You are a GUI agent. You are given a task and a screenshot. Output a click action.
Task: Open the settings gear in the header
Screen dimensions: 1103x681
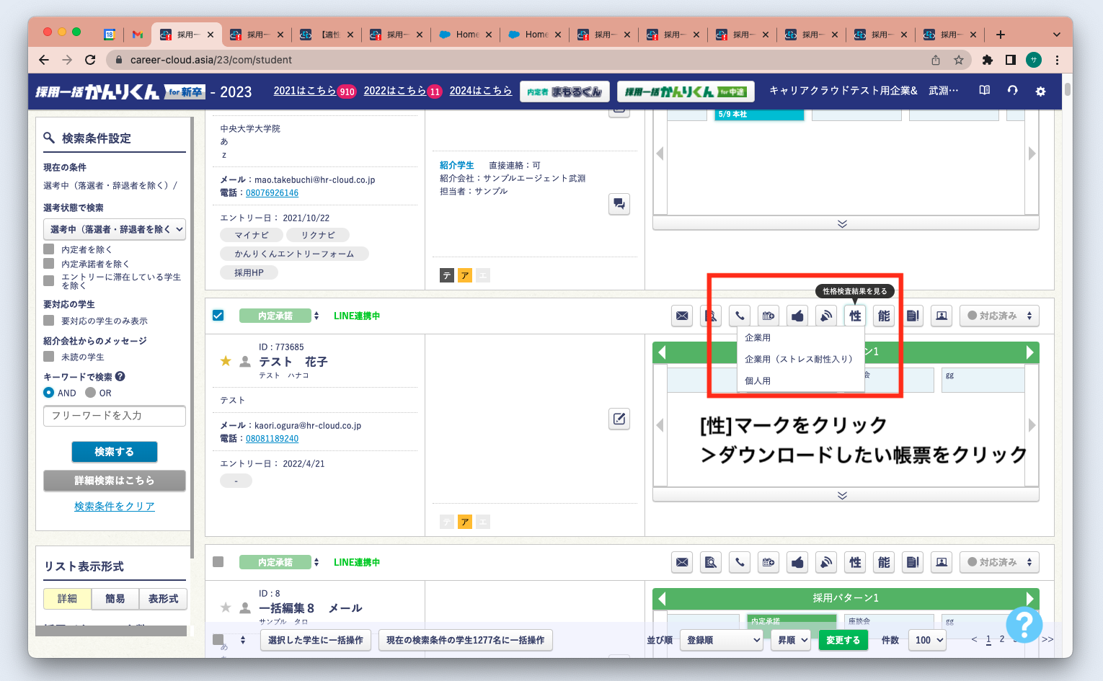click(1040, 92)
